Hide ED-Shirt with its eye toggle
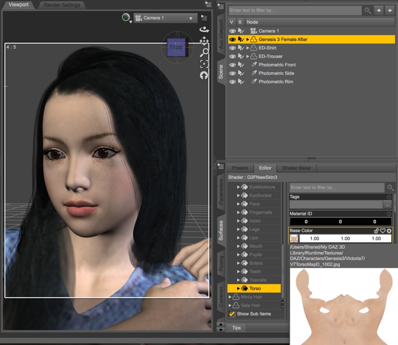This screenshot has width=398, height=345. tap(232, 47)
